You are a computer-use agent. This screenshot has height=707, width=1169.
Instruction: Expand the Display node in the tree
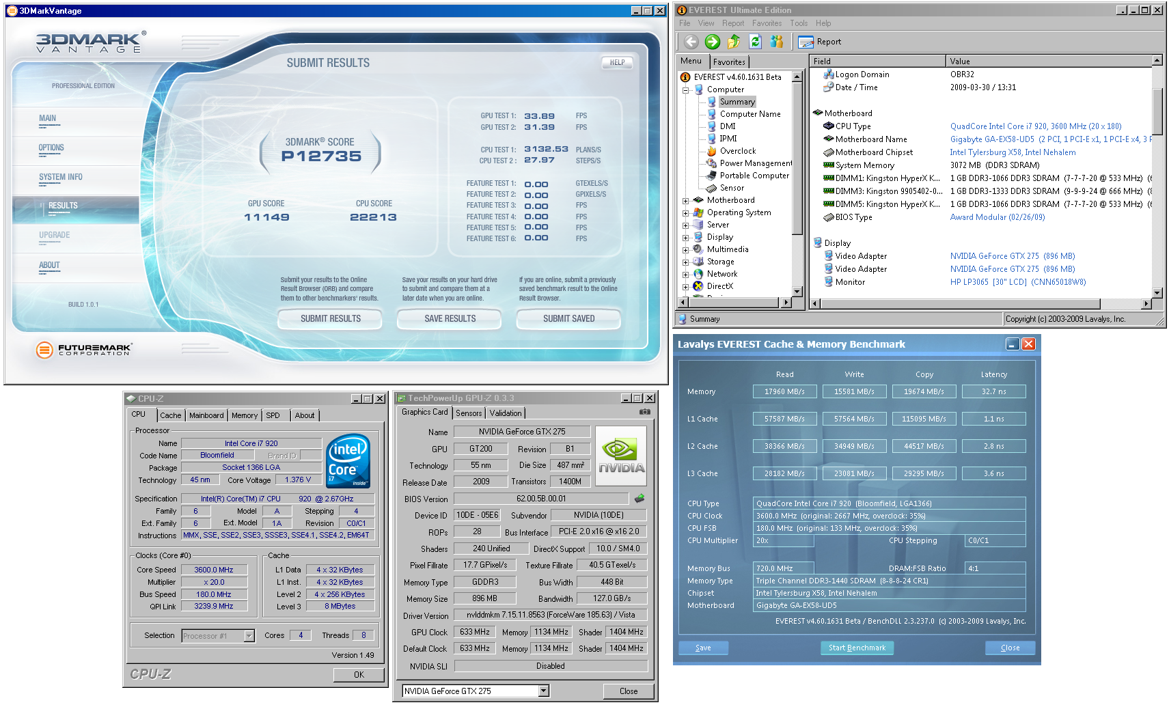685,237
